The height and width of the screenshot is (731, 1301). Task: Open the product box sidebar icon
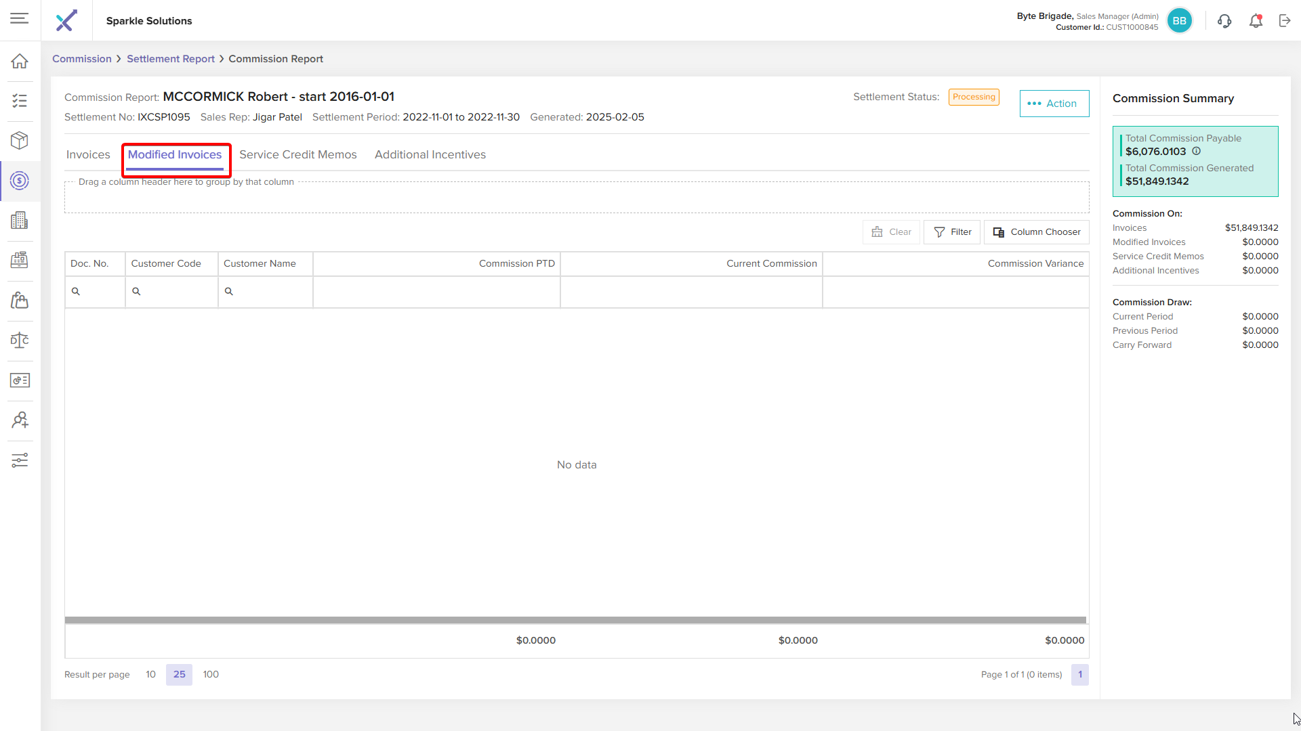(x=20, y=140)
